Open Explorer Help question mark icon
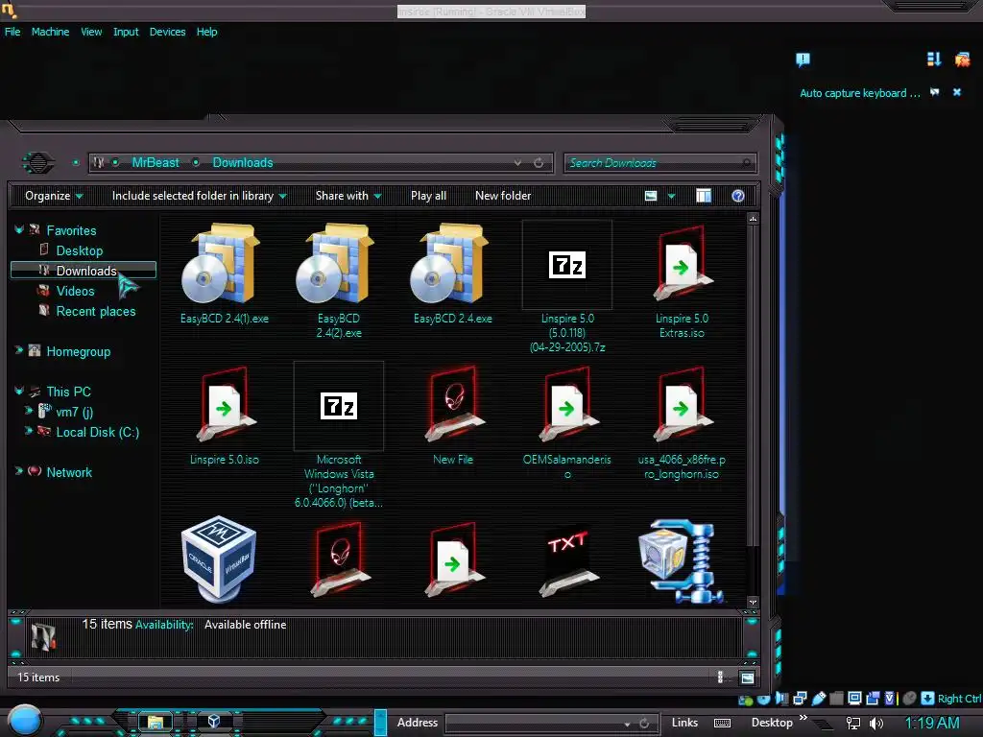This screenshot has width=983, height=737. tap(738, 196)
